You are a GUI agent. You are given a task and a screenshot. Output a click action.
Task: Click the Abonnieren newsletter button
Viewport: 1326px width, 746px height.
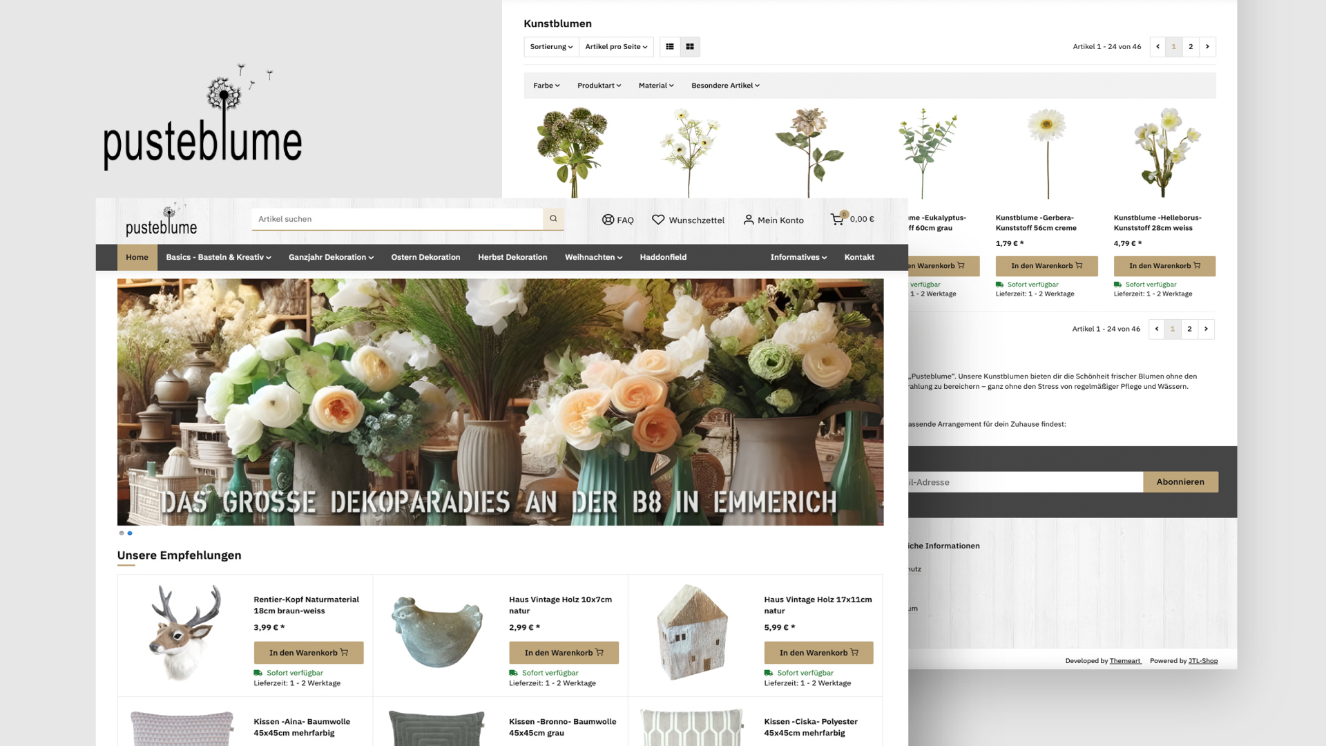[x=1180, y=482]
